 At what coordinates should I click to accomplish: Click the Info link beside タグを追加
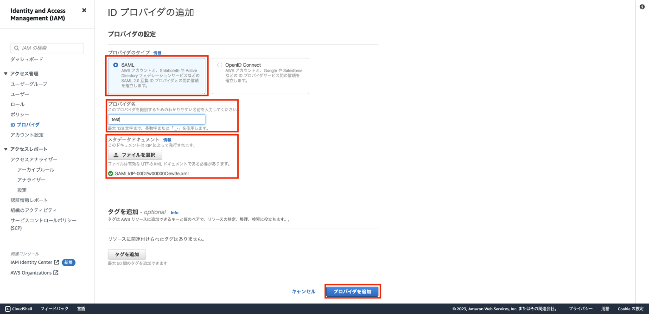(x=174, y=213)
